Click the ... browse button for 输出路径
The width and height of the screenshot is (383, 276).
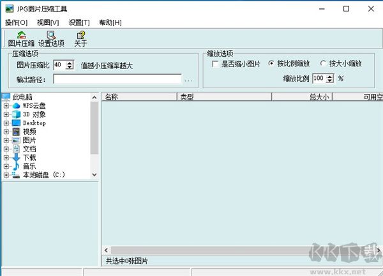click(x=188, y=80)
